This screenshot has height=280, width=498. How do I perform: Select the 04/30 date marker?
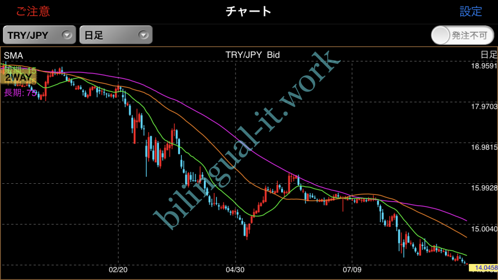click(235, 268)
